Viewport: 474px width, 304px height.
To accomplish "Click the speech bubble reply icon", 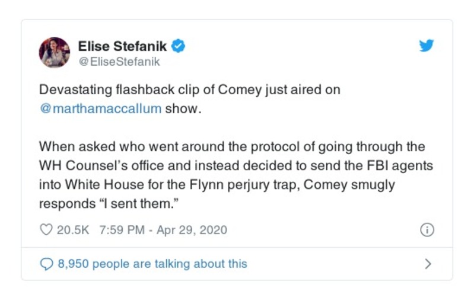I will 46,264.
